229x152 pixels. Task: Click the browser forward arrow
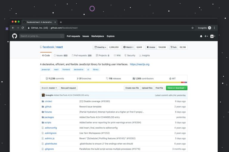[x=18, y=28]
